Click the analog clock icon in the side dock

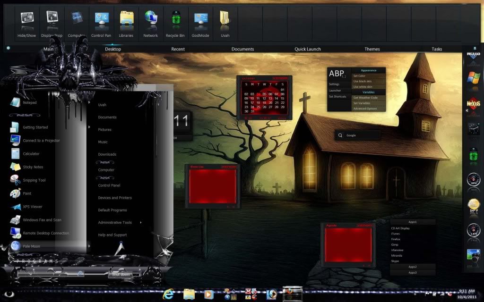tap(474, 129)
